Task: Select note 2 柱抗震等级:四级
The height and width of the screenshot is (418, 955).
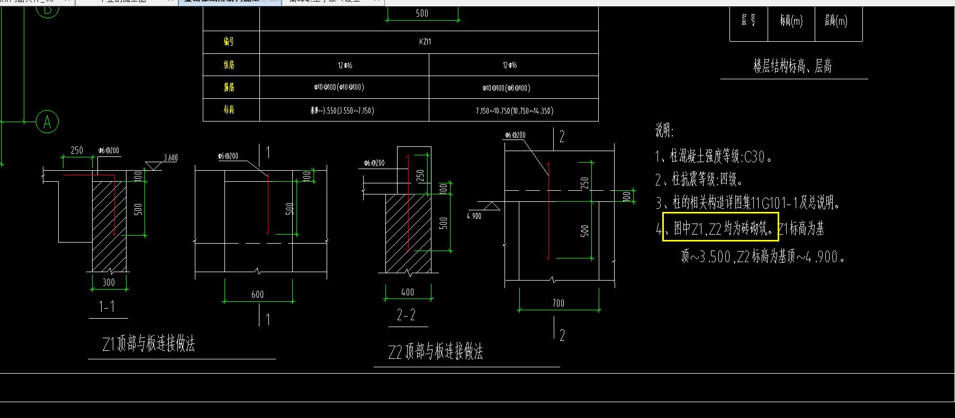Action: click(x=699, y=180)
